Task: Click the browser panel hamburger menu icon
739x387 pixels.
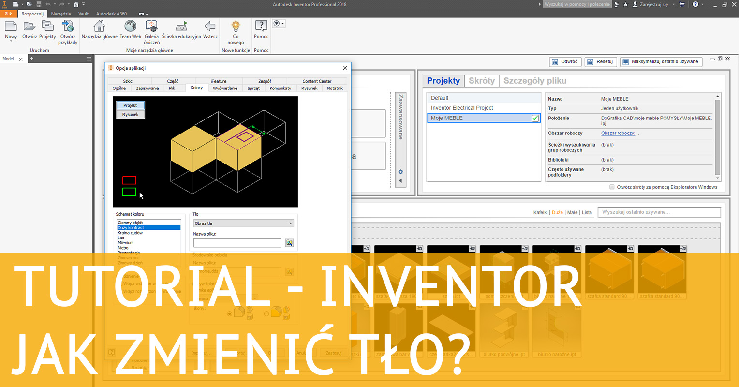Action: [89, 59]
